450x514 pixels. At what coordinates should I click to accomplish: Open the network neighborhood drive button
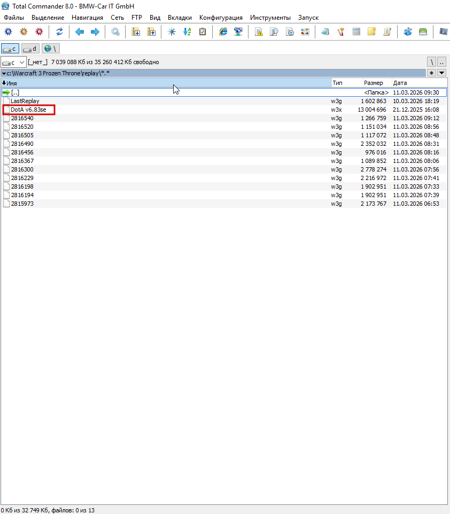click(x=51, y=49)
